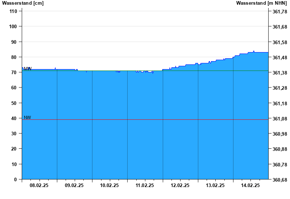Click the red NW threshold line
The image size is (290, 199).
pyautogui.click(x=145, y=120)
